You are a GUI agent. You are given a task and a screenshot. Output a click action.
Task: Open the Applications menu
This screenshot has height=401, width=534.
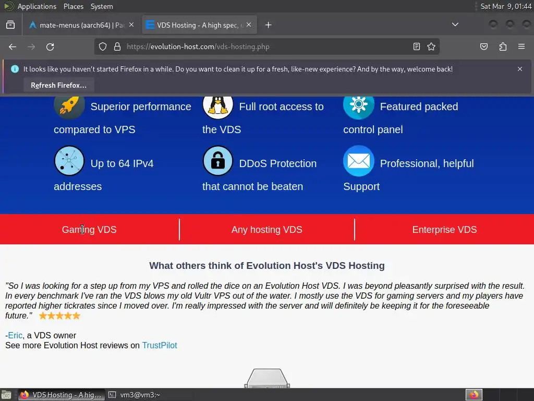(37, 6)
